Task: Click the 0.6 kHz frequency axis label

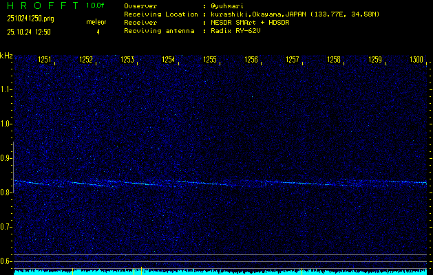Action: pyautogui.click(x=6, y=261)
